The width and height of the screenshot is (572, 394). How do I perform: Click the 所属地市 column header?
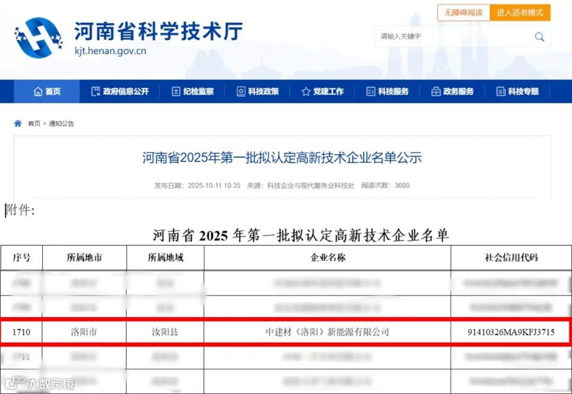point(84,257)
